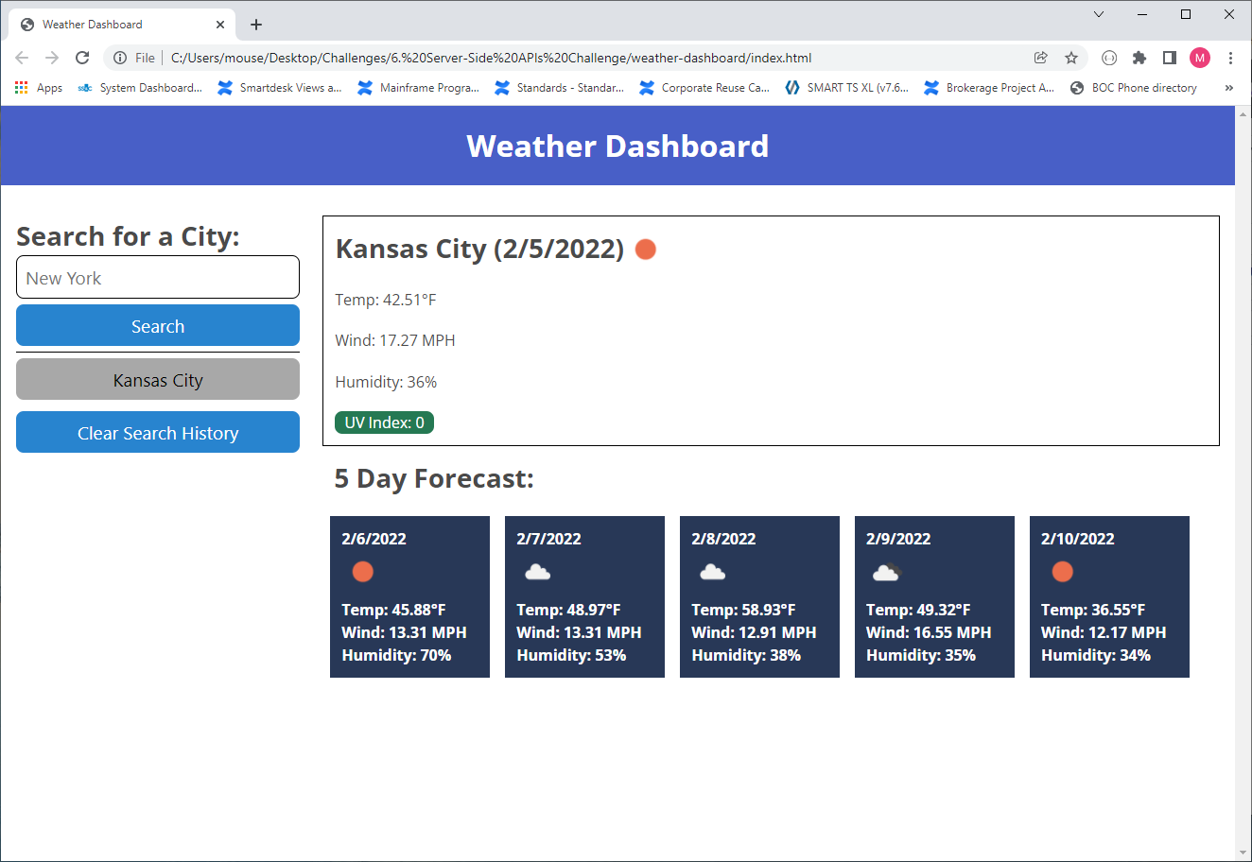Select the partly cloudy icon on 2/9/2022

tap(887, 571)
